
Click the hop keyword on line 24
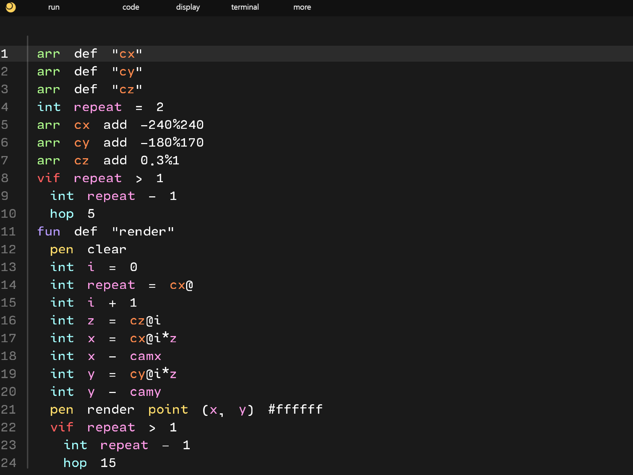click(75, 463)
